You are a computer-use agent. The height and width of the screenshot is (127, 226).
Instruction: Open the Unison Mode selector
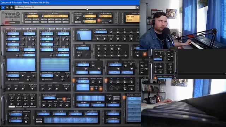click(16, 114)
